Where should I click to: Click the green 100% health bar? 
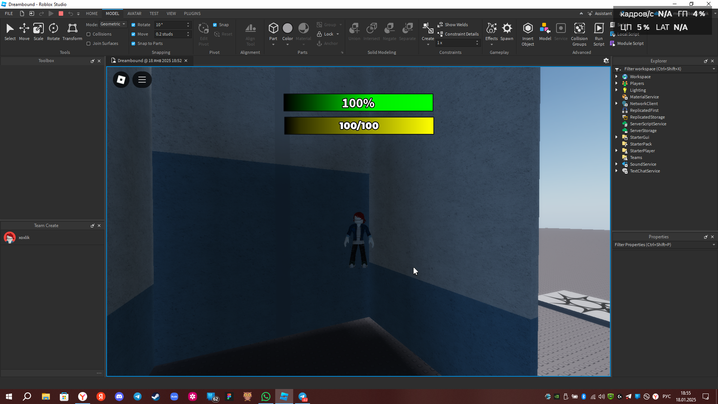pos(358,103)
